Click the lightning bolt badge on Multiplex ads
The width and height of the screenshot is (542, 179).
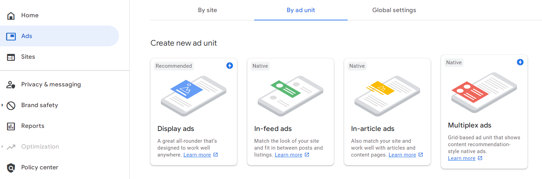[x=520, y=62]
